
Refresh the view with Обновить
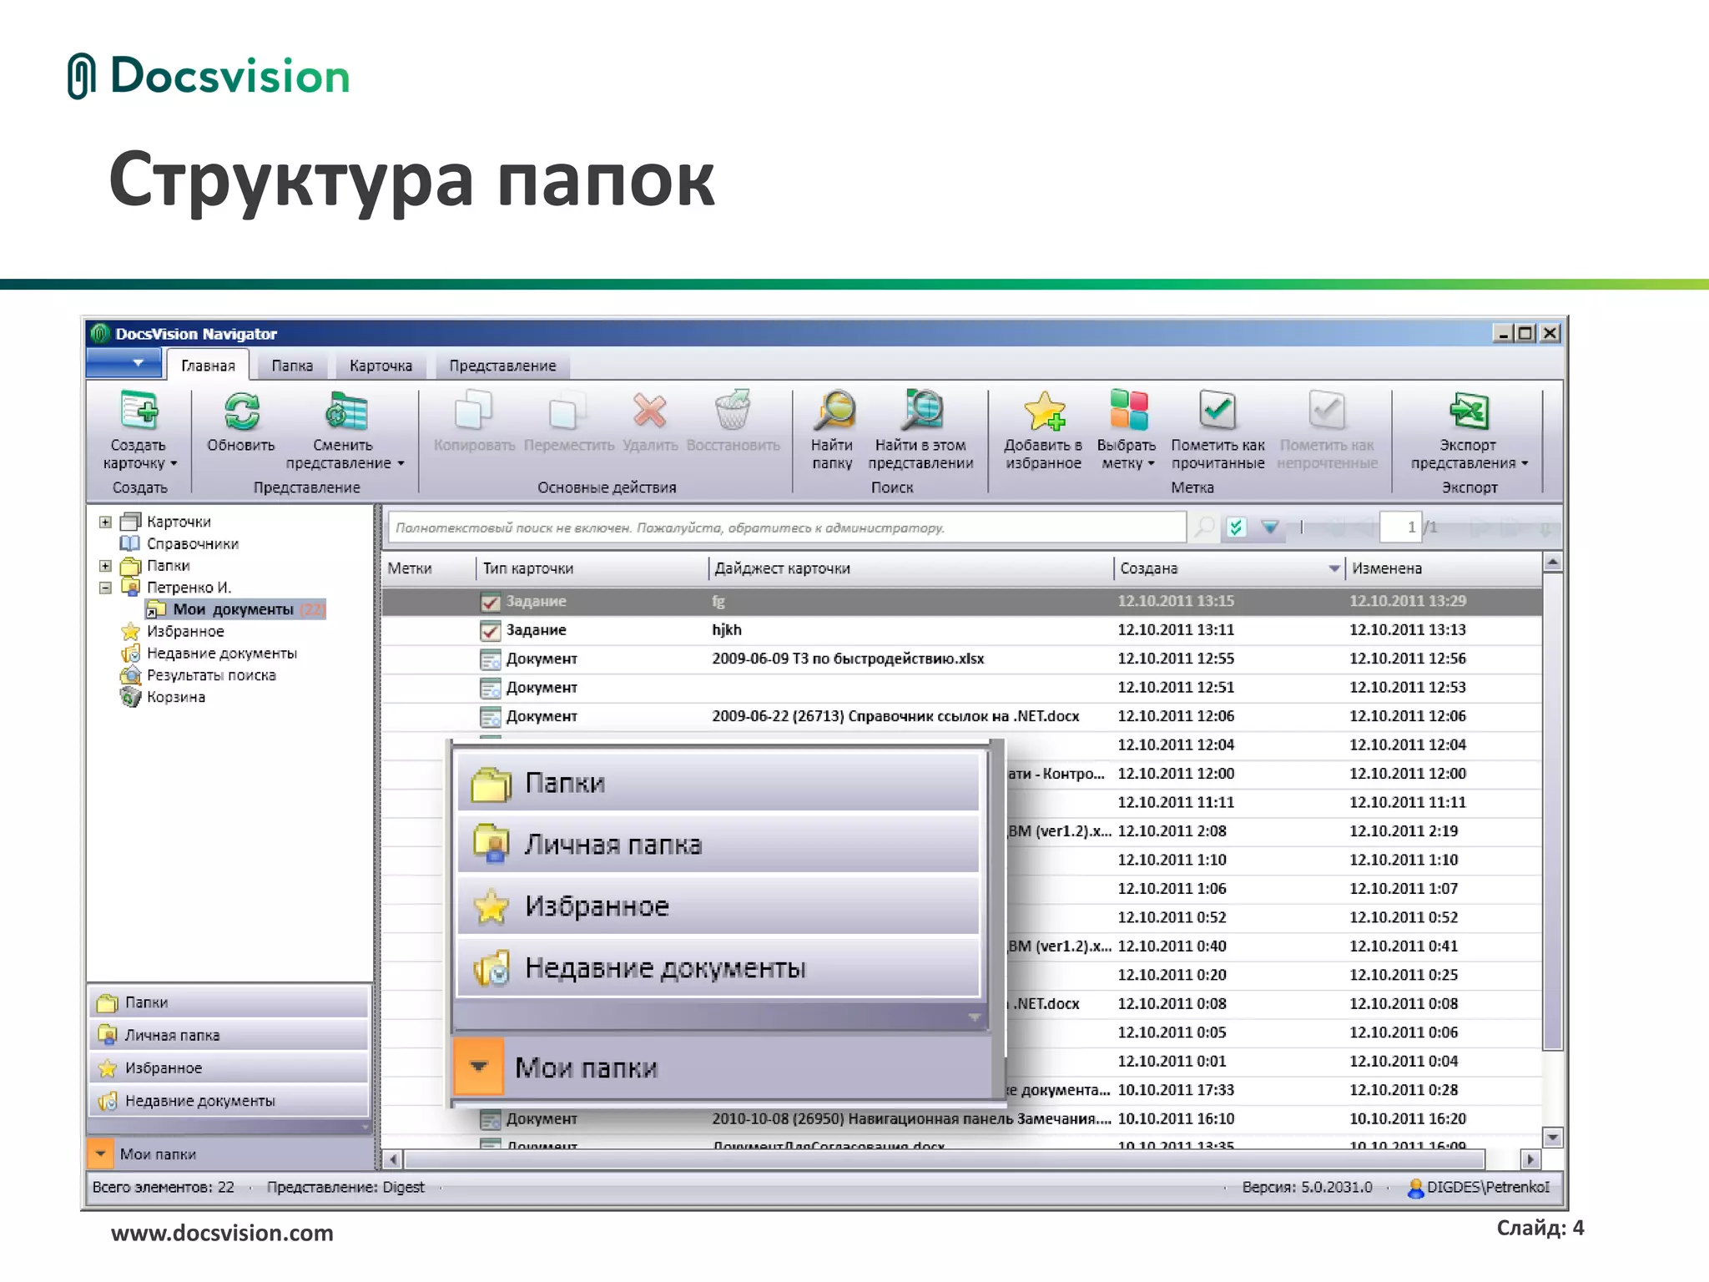pyautogui.click(x=240, y=423)
